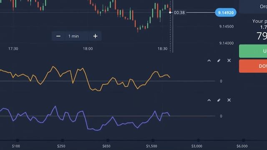Viewport: 267px width, 150px height.
Task: Click the 18:00 time axis label
Action: (x=88, y=49)
